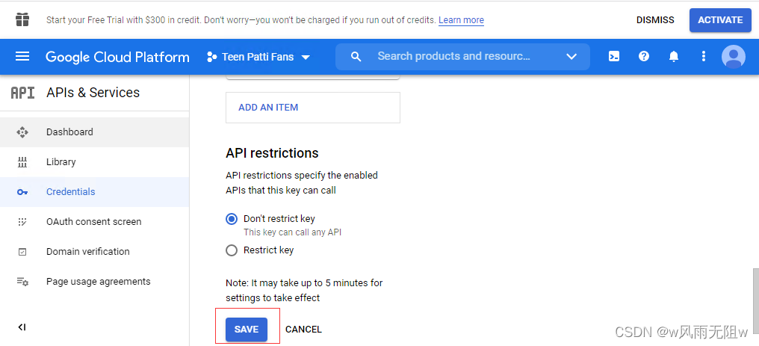Collapse the side navigation panel arrow

pos(22,327)
